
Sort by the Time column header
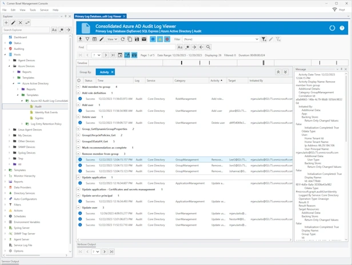click(115, 81)
